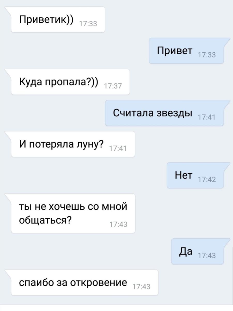Click the line 'ты не хочешь со мной'
Screen dimensions: 233x311
click(x=73, y=207)
